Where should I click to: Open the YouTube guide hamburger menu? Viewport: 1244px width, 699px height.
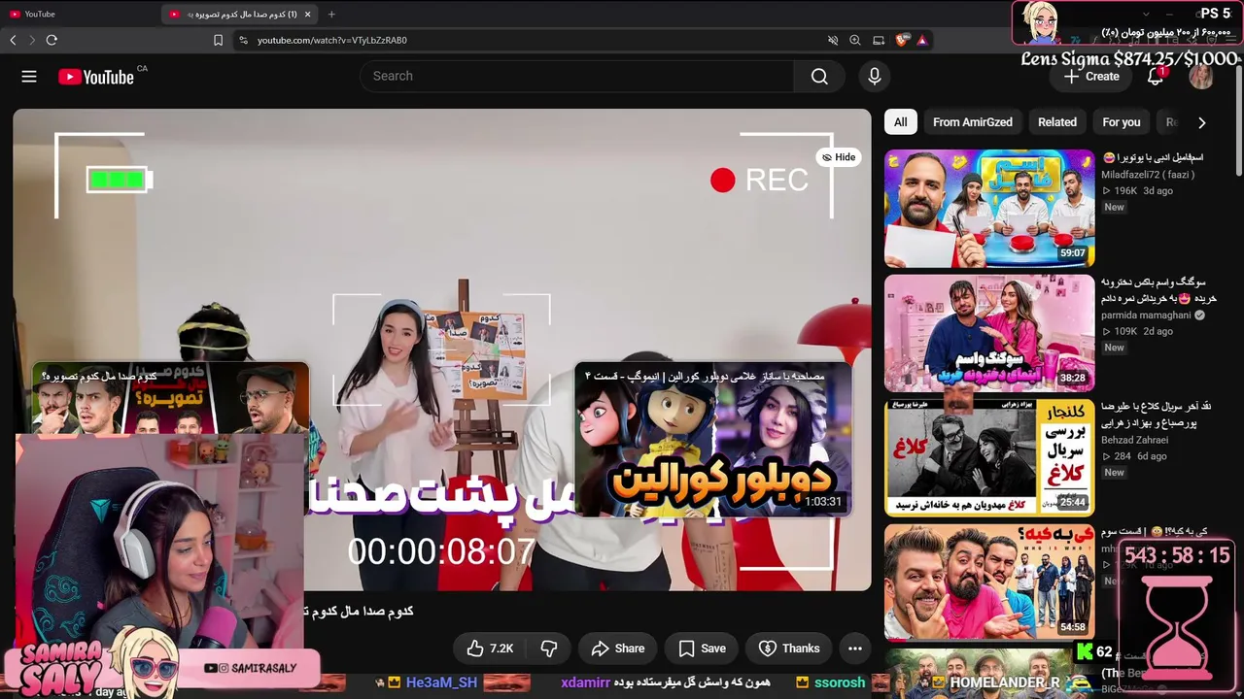(29, 77)
